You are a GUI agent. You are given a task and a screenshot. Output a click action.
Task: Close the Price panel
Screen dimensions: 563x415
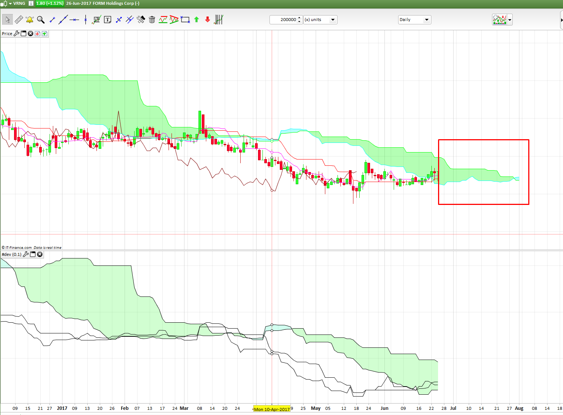click(31, 34)
